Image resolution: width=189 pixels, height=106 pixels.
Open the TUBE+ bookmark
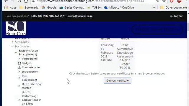click(x=94, y=8)
